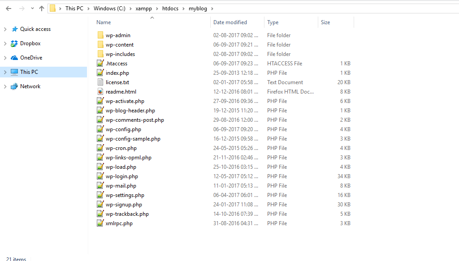Select the wp-config-sample.php file icon

pos(100,138)
